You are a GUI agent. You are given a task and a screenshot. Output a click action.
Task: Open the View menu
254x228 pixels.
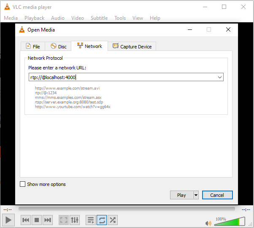point(138,18)
